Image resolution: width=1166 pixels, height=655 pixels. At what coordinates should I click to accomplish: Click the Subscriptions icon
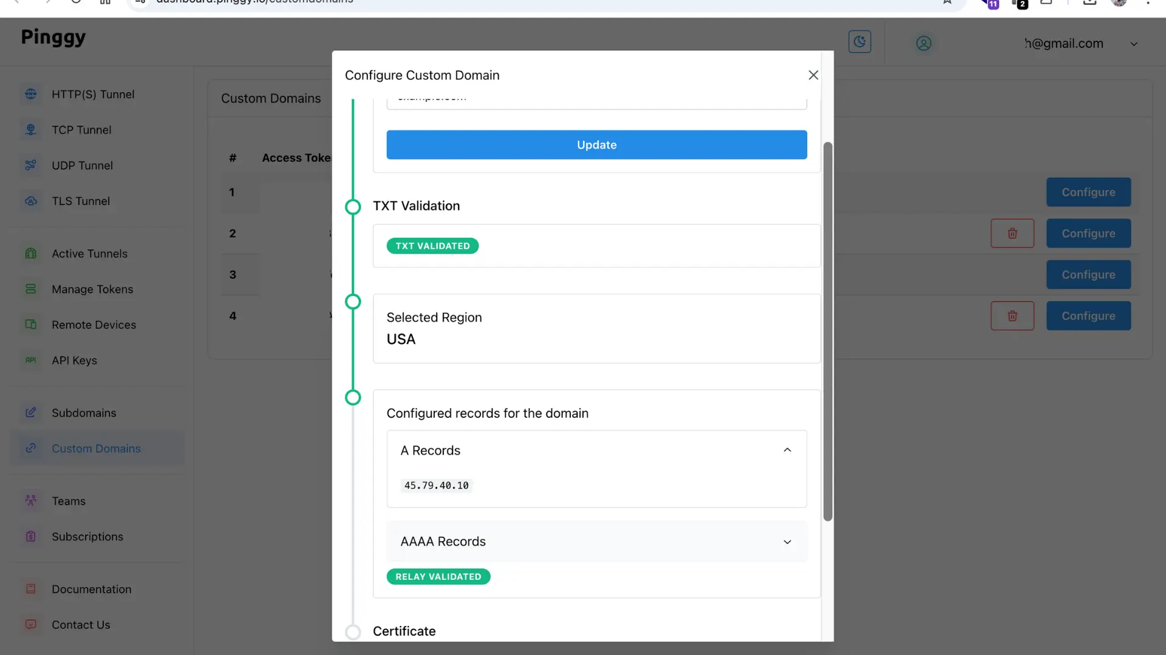[31, 536]
